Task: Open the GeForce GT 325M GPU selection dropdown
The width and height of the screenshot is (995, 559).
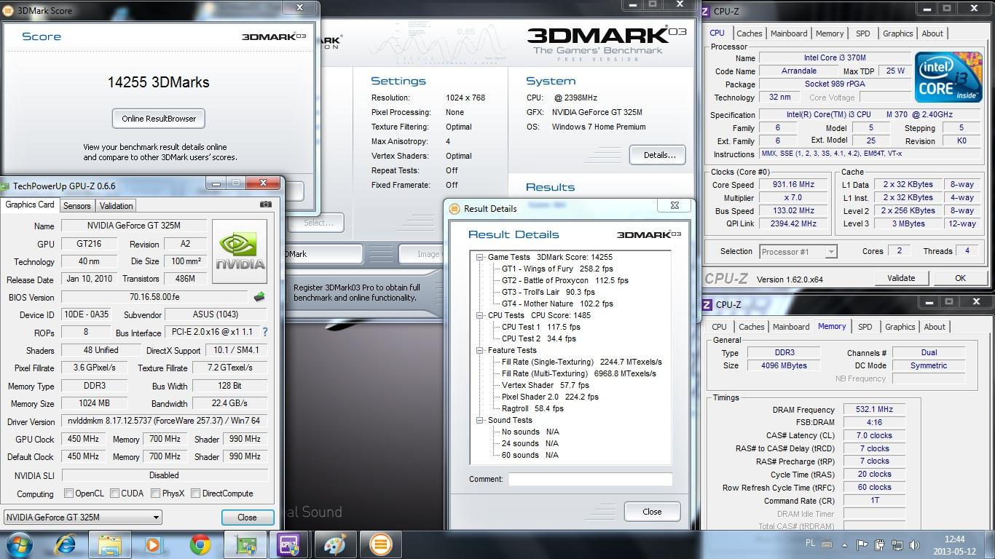Action: (x=83, y=517)
